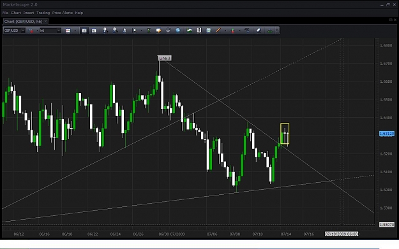Expand the marker tool dropdown arrow
Viewport: 399px width, 249px height.
pos(142,31)
